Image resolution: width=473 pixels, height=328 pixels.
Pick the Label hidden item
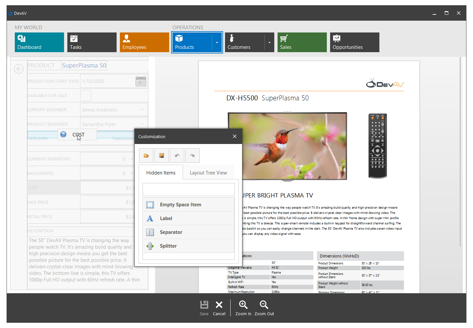189,218
